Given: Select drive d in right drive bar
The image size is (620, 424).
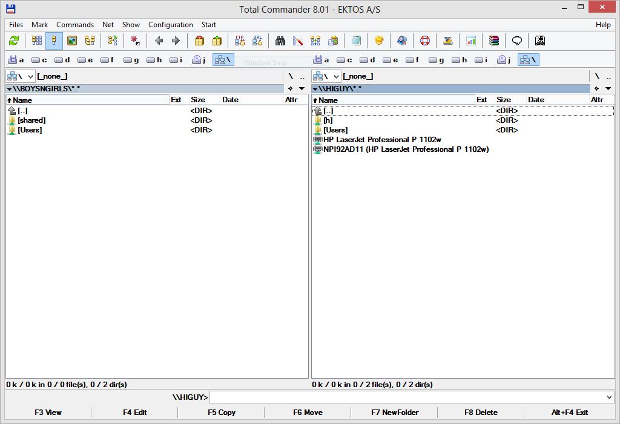Looking at the screenshot, I should point(368,60).
